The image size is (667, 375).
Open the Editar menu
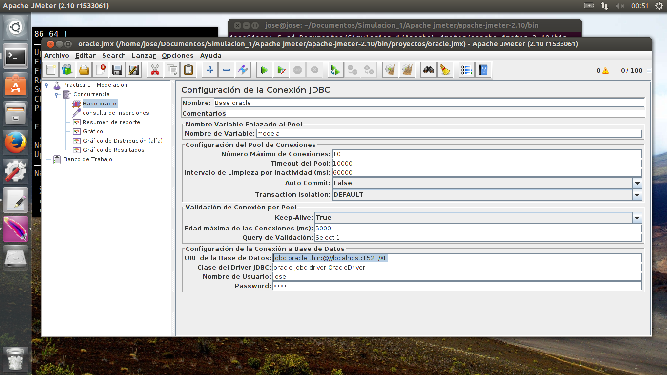[x=85, y=56]
